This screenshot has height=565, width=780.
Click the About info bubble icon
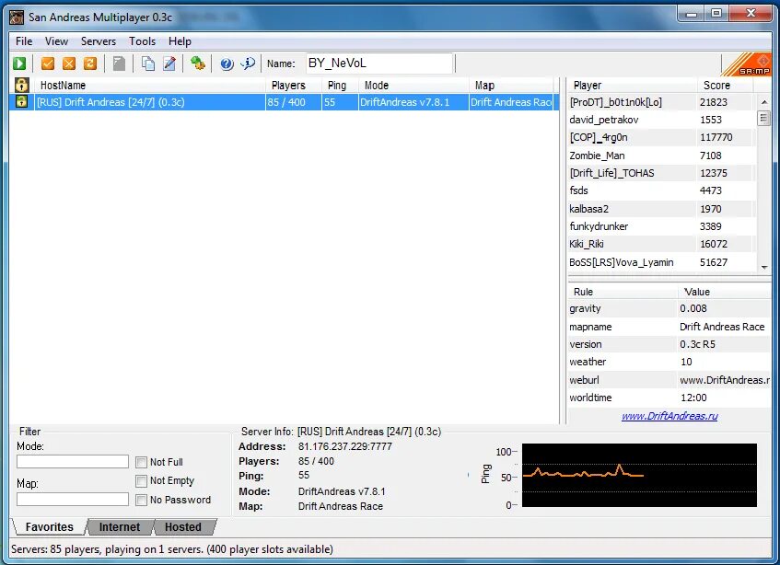pyautogui.click(x=248, y=63)
